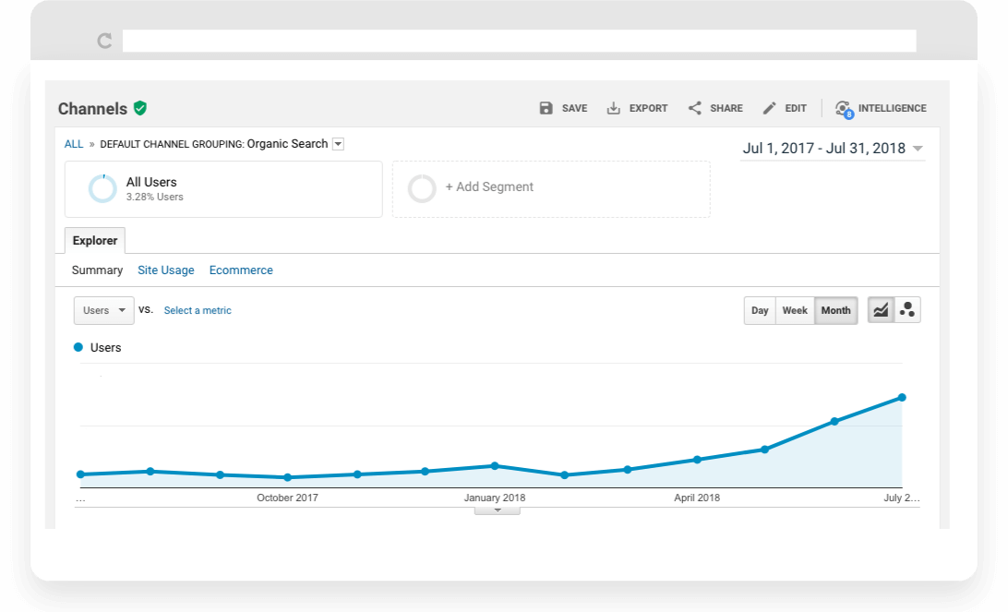Click the browser reload icon
The height and width of the screenshot is (612, 1008).
(105, 42)
